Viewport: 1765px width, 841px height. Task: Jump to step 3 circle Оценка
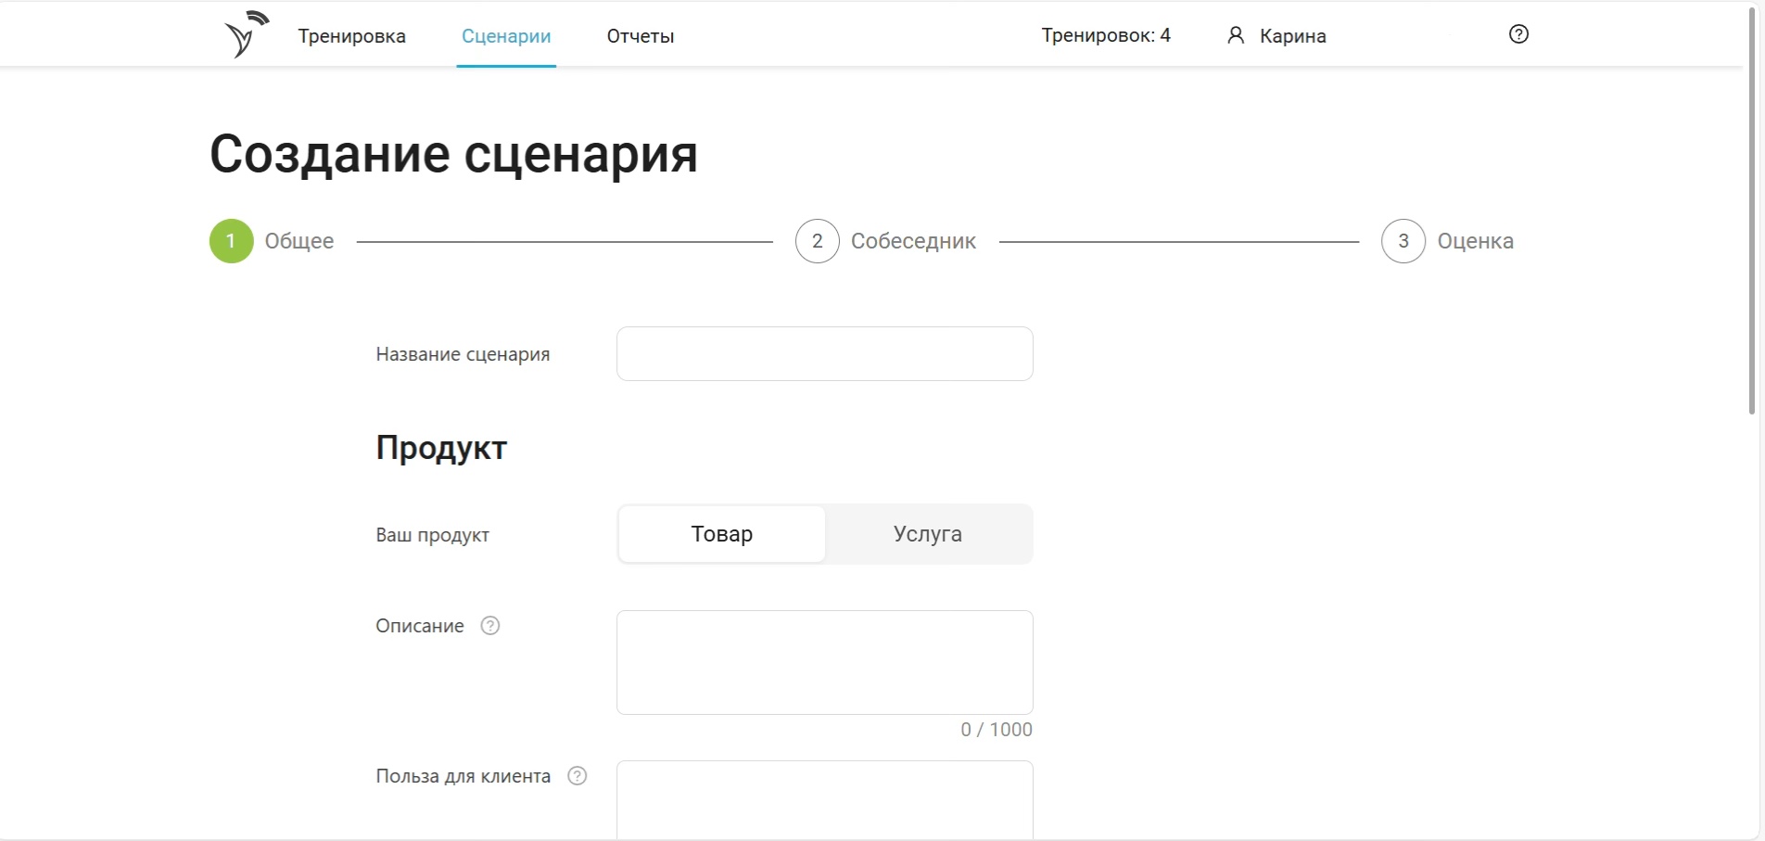1403,241
